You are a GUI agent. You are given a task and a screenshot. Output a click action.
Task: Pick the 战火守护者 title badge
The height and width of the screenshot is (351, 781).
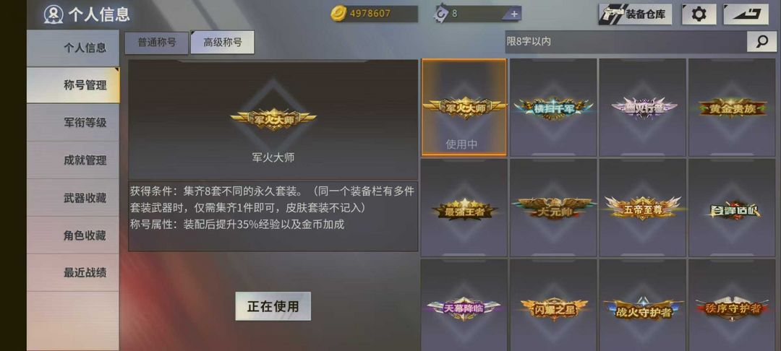[643, 305]
